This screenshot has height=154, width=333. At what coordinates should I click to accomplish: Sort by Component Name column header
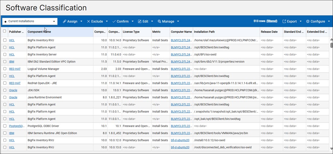(60, 32)
